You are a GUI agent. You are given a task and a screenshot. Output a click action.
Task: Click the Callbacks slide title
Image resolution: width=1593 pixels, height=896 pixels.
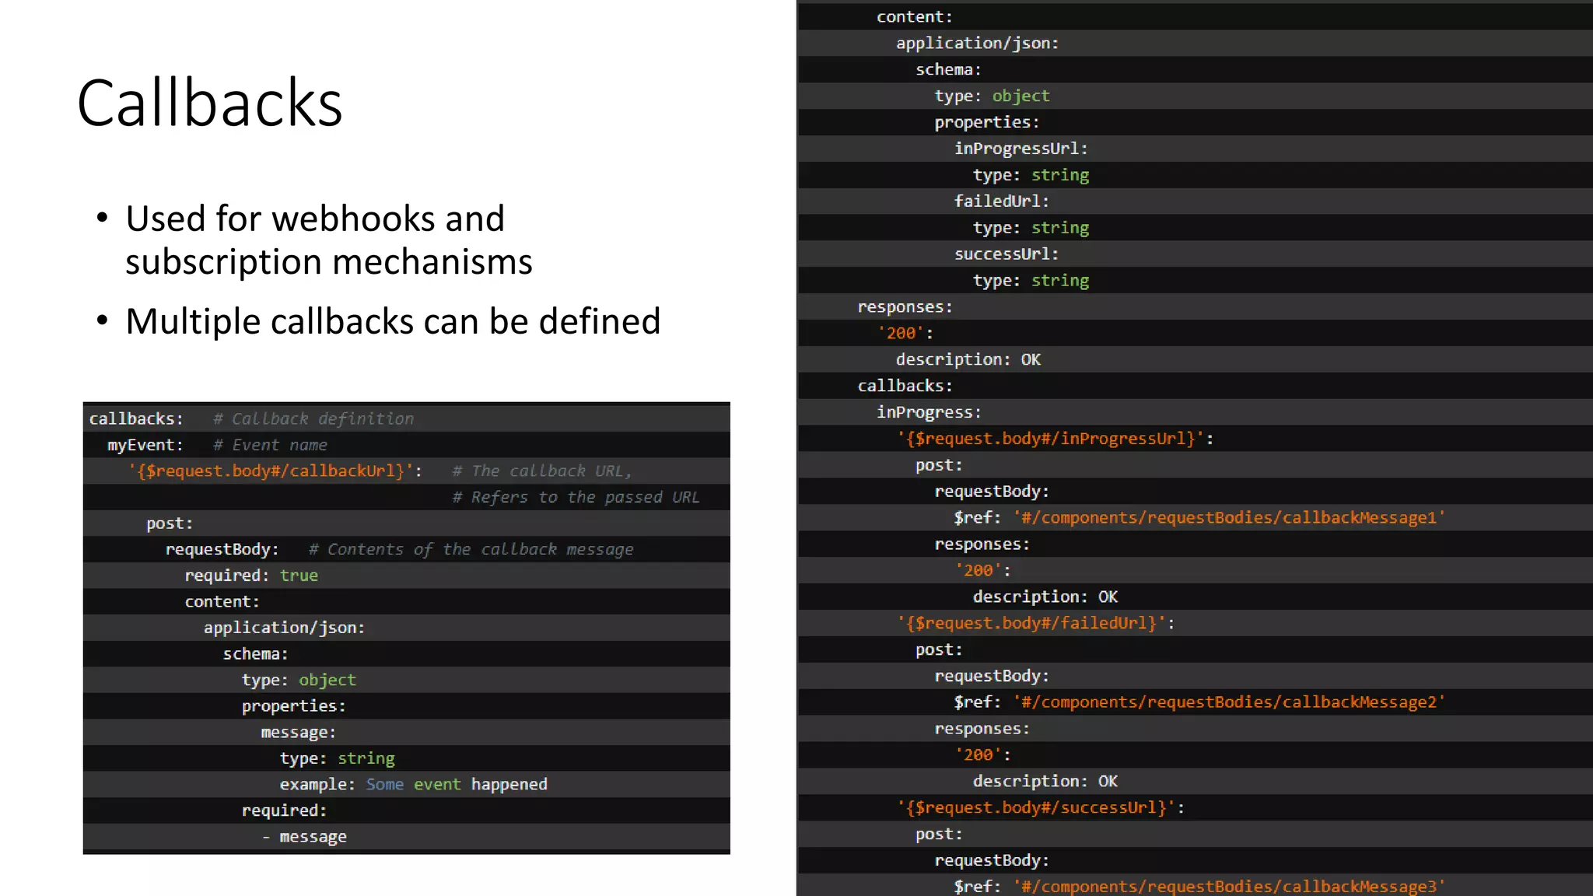209,103
